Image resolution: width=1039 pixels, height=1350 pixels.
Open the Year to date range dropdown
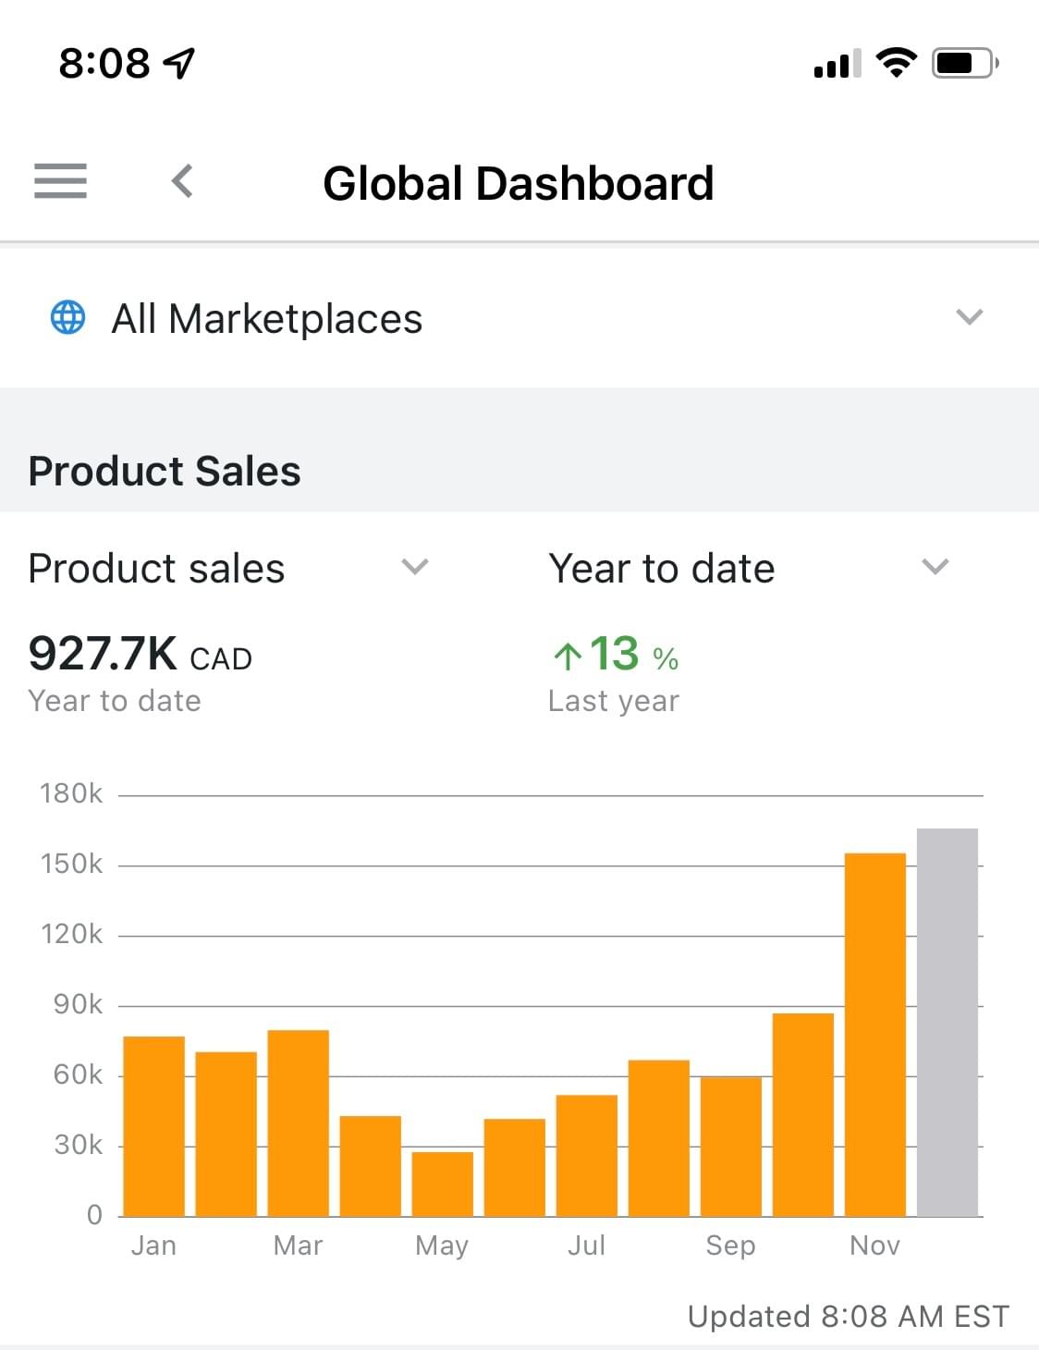click(x=935, y=567)
